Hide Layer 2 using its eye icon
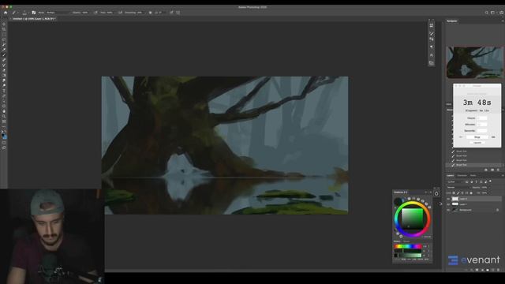The width and height of the screenshot is (505, 284). click(x=448, y=199)
